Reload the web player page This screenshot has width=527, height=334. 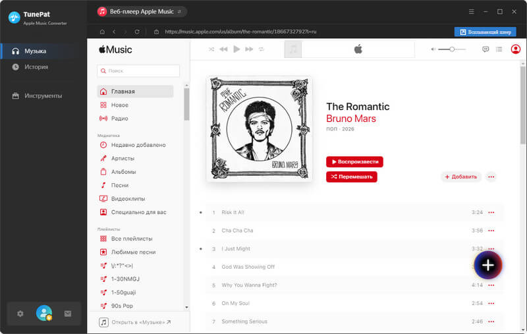click(x=137, y=32)
